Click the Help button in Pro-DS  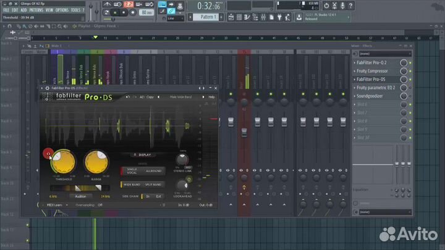point(211,97)
